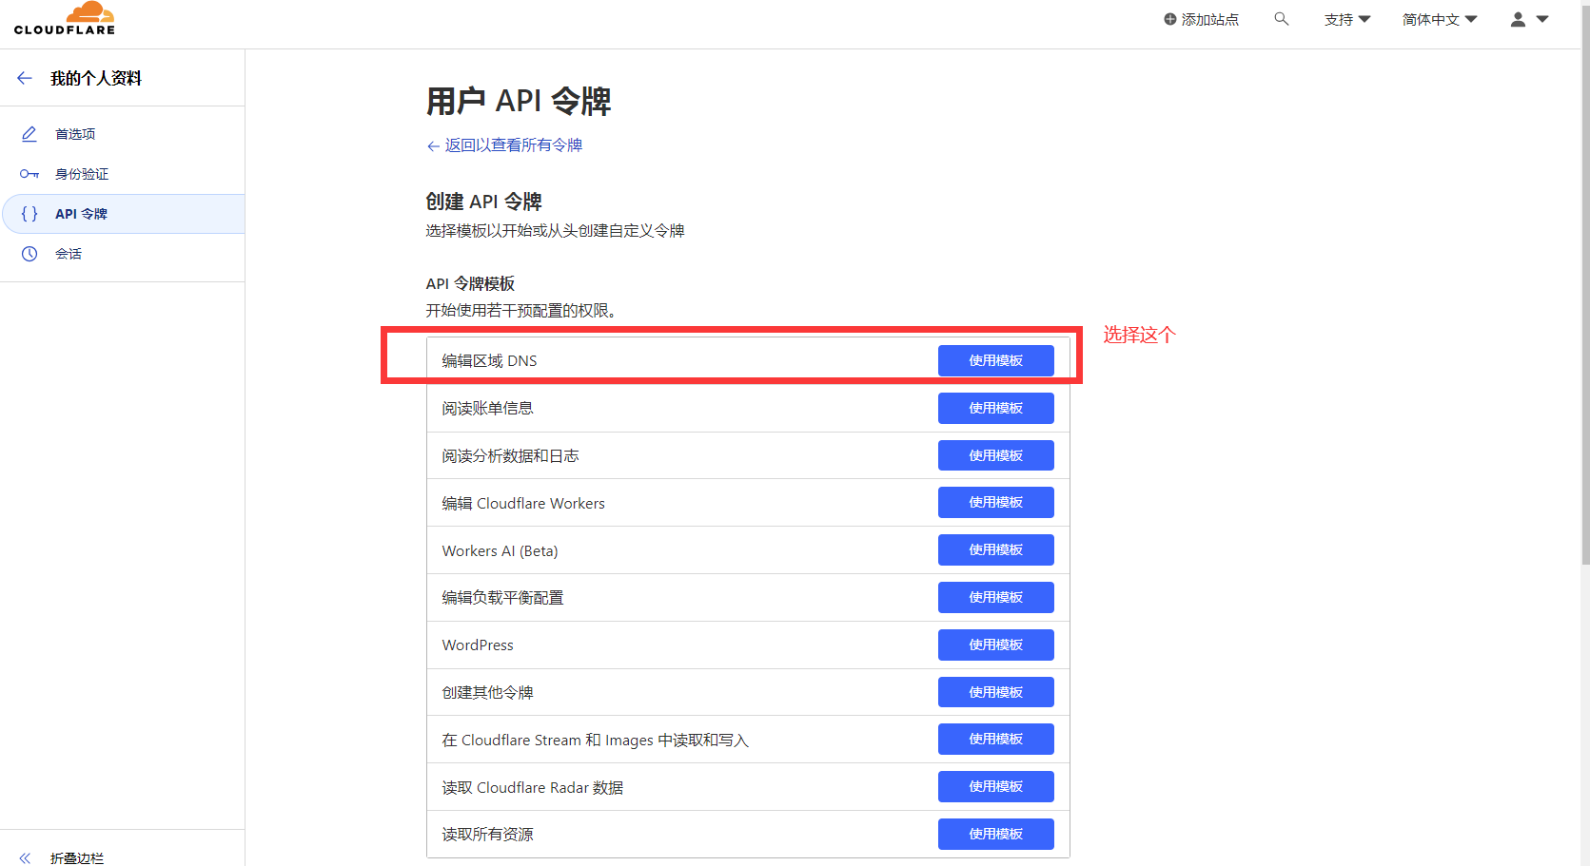The height and width of the screenshot is (866, 1590).
Task: Select API 令牌 in the sidebar
Action: point(123,214)
